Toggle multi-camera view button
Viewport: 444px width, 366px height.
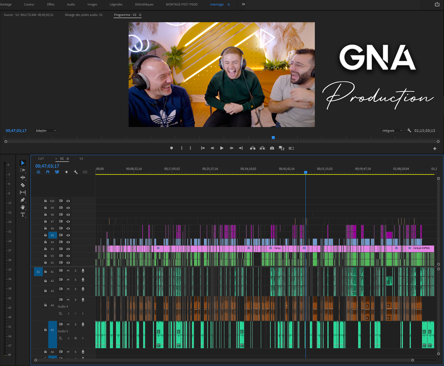coord(291,148)
